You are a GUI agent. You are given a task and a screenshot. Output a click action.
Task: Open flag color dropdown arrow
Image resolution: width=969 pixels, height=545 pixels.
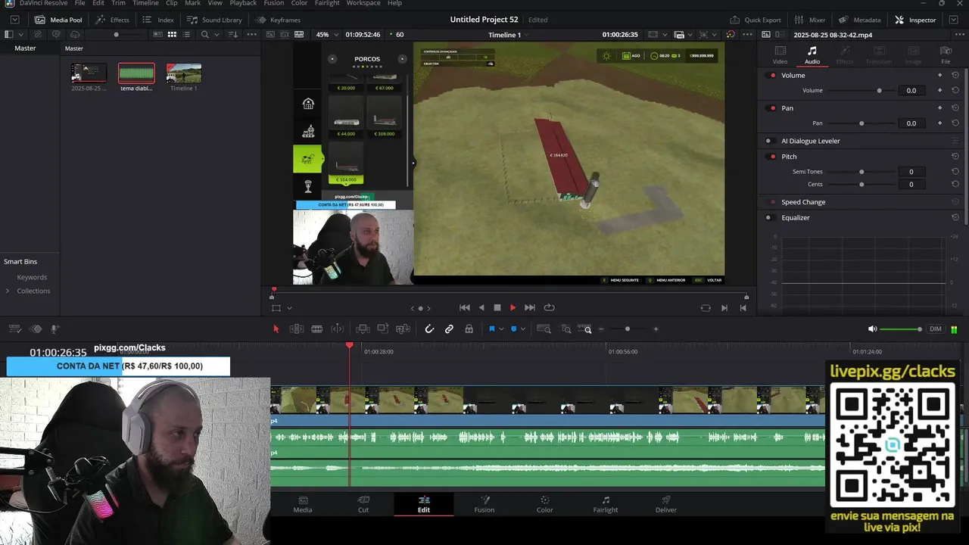click(501, 329)
